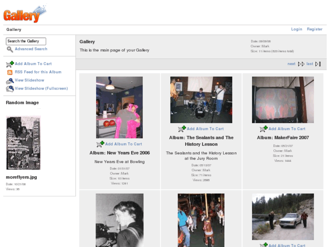Open the Login link

(296, 29)
